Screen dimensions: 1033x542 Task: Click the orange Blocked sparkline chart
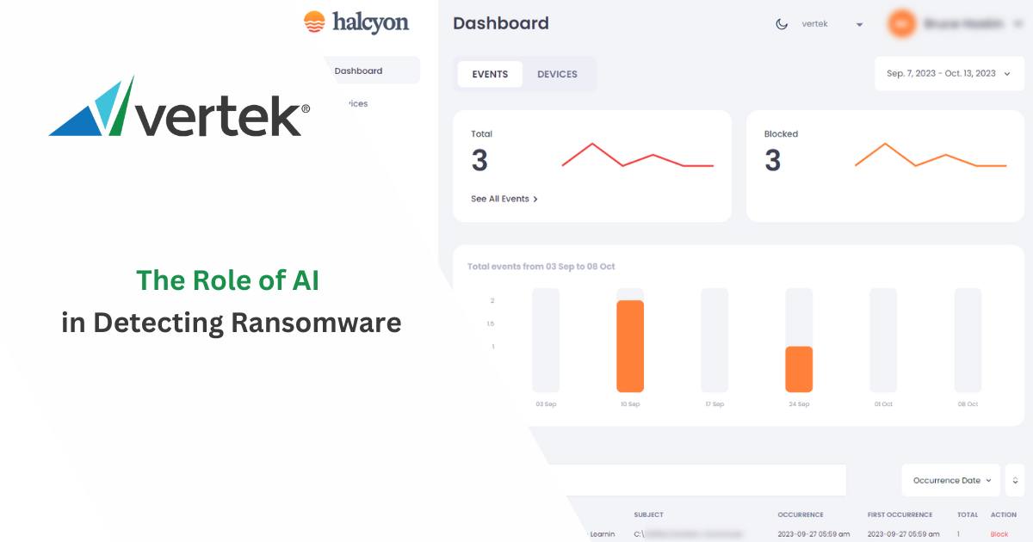pyautogui.click(x=931, y=156)
